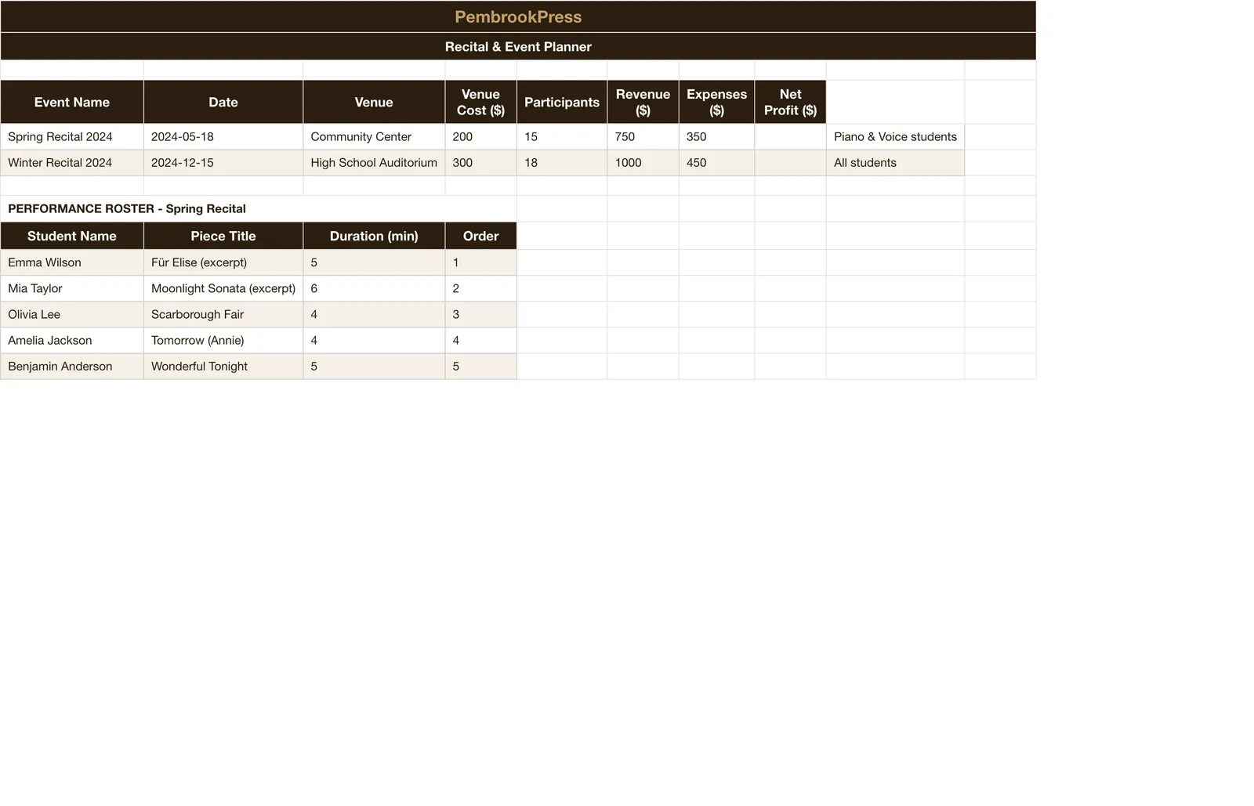Select the PembrookPress title cell

[518, 16]
